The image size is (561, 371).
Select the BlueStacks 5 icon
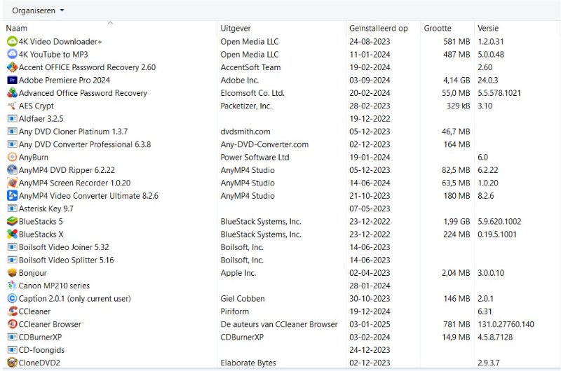tap(12, 222)
